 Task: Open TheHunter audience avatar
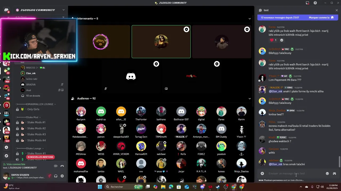141,112
